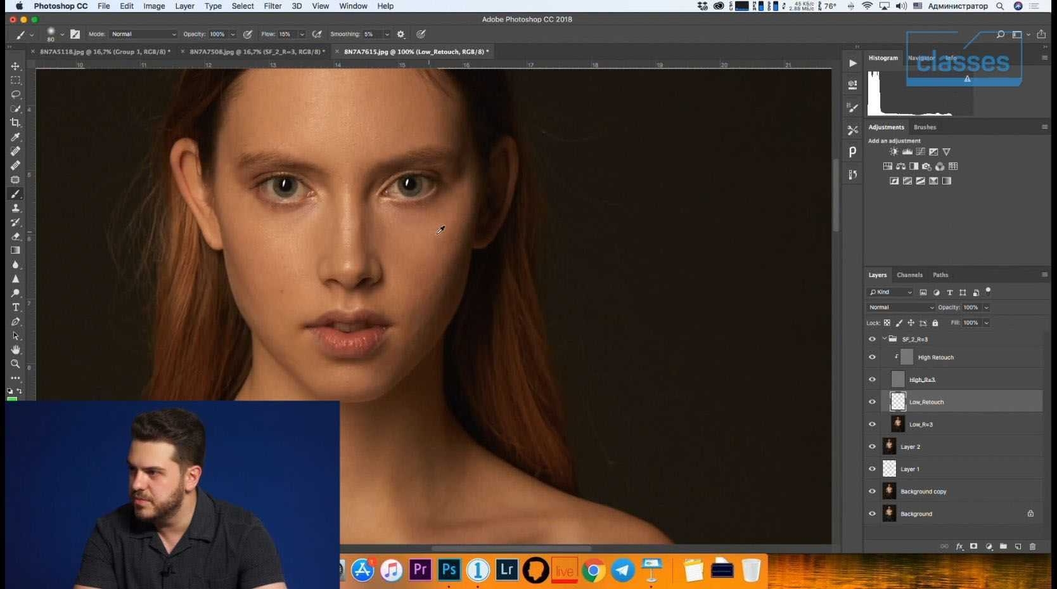Select the Crop tool

[x=15, y=122]
